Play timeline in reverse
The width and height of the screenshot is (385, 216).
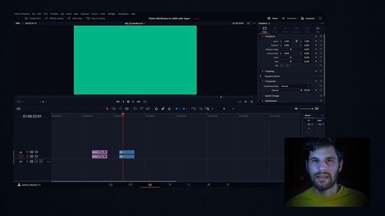point(123,101)
